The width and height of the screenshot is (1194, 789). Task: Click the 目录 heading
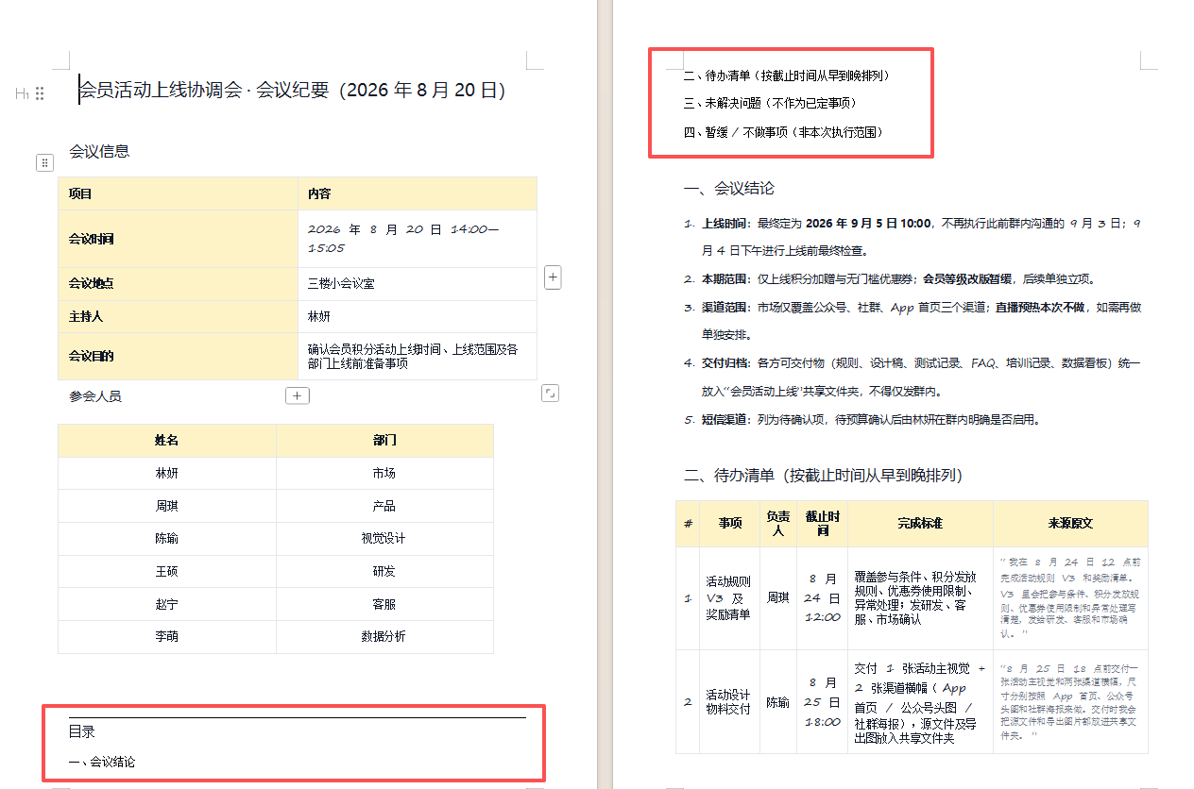pos(82,731)
